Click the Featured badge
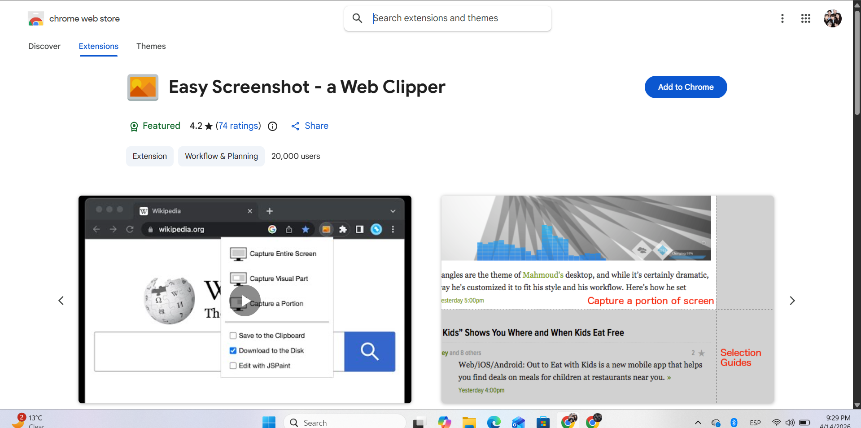861x428 pixels. pos(155,126)
